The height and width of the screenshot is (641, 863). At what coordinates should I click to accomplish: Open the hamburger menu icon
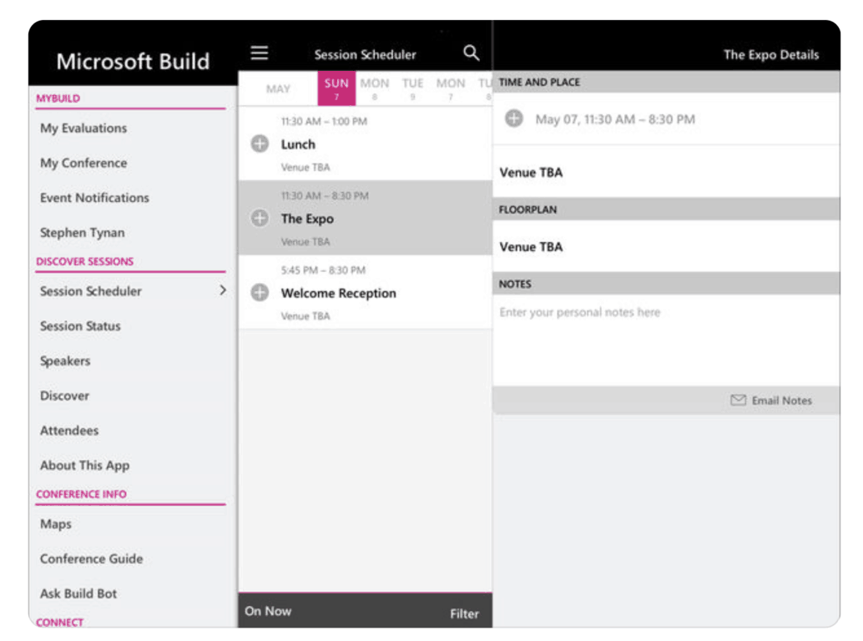tap(260, 53)
